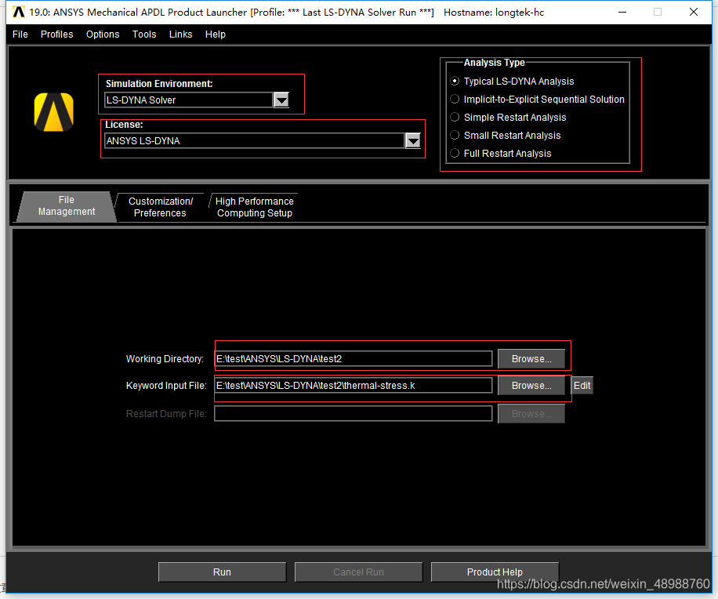Browse for the Working Directory
The height and width of the screenshot is (599, 718).
click(531, 358)
